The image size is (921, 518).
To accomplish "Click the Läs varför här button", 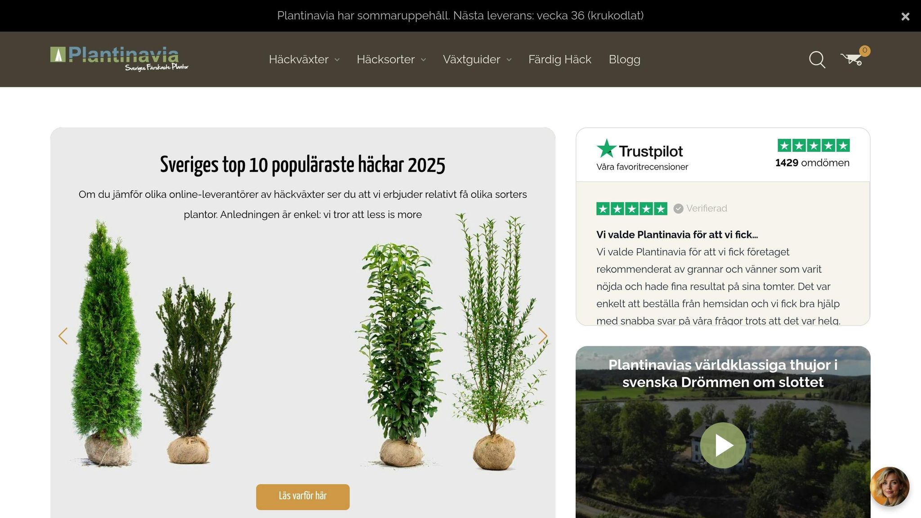I will [x=303, y=496].
